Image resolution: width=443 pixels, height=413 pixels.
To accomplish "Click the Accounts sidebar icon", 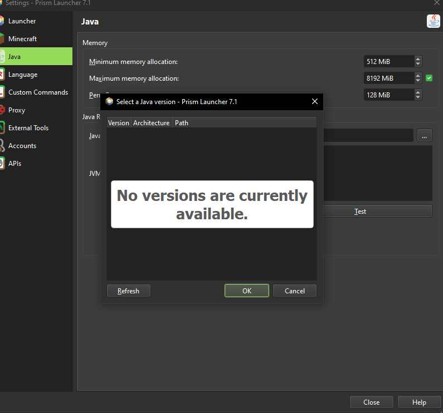I will 2,146.
